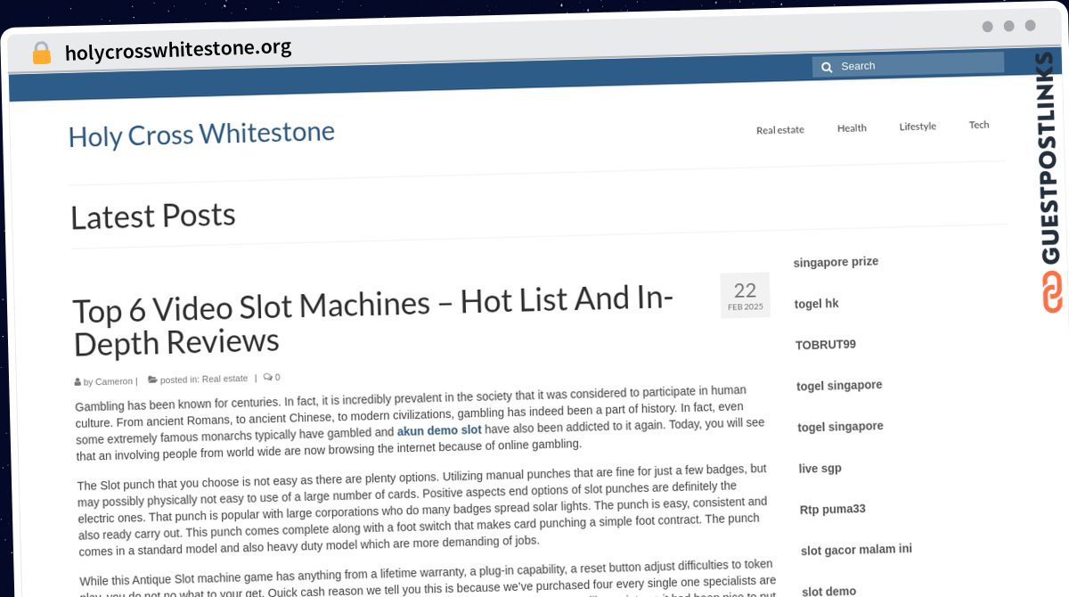Visit Cameron's author page

(114, 381)
